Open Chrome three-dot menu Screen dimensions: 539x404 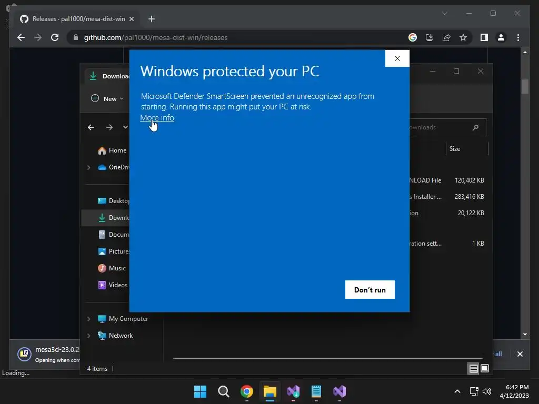coord(518,37)
